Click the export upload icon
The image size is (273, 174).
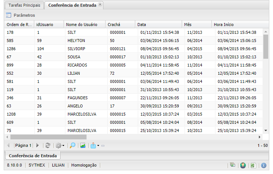tap(93, 145)
